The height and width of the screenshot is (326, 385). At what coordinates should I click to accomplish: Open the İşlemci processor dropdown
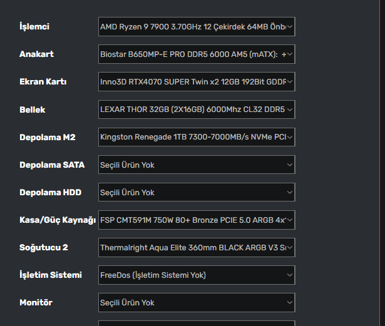pyautogui.click(x=196, y=27)
